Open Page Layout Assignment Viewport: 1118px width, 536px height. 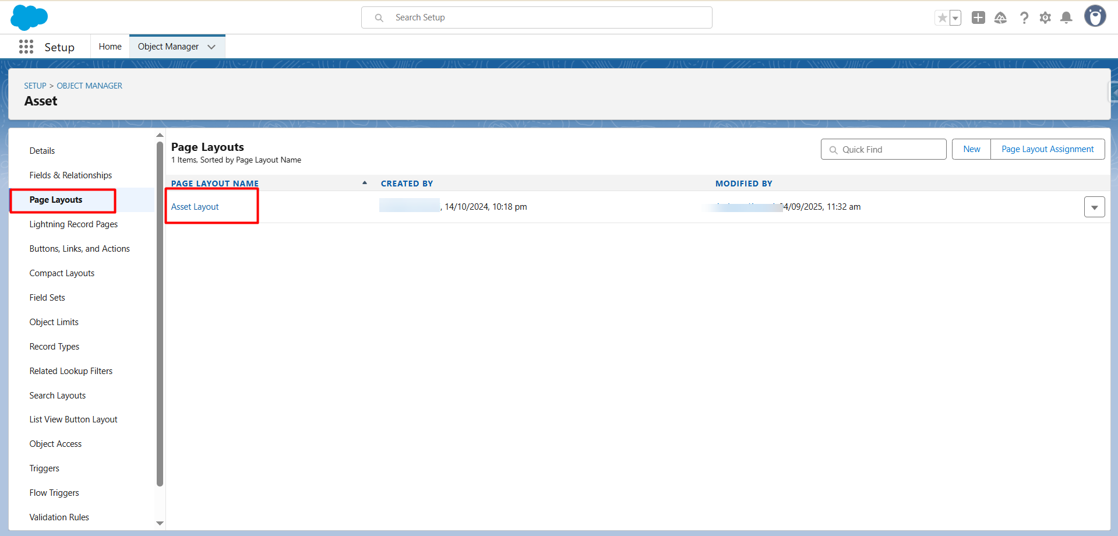click(1048, 149)
